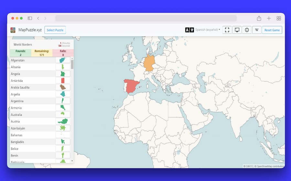Select the Azerbaiyán shape piece
The height and width of the screenshot is (181, 291).
coord(63,128)
